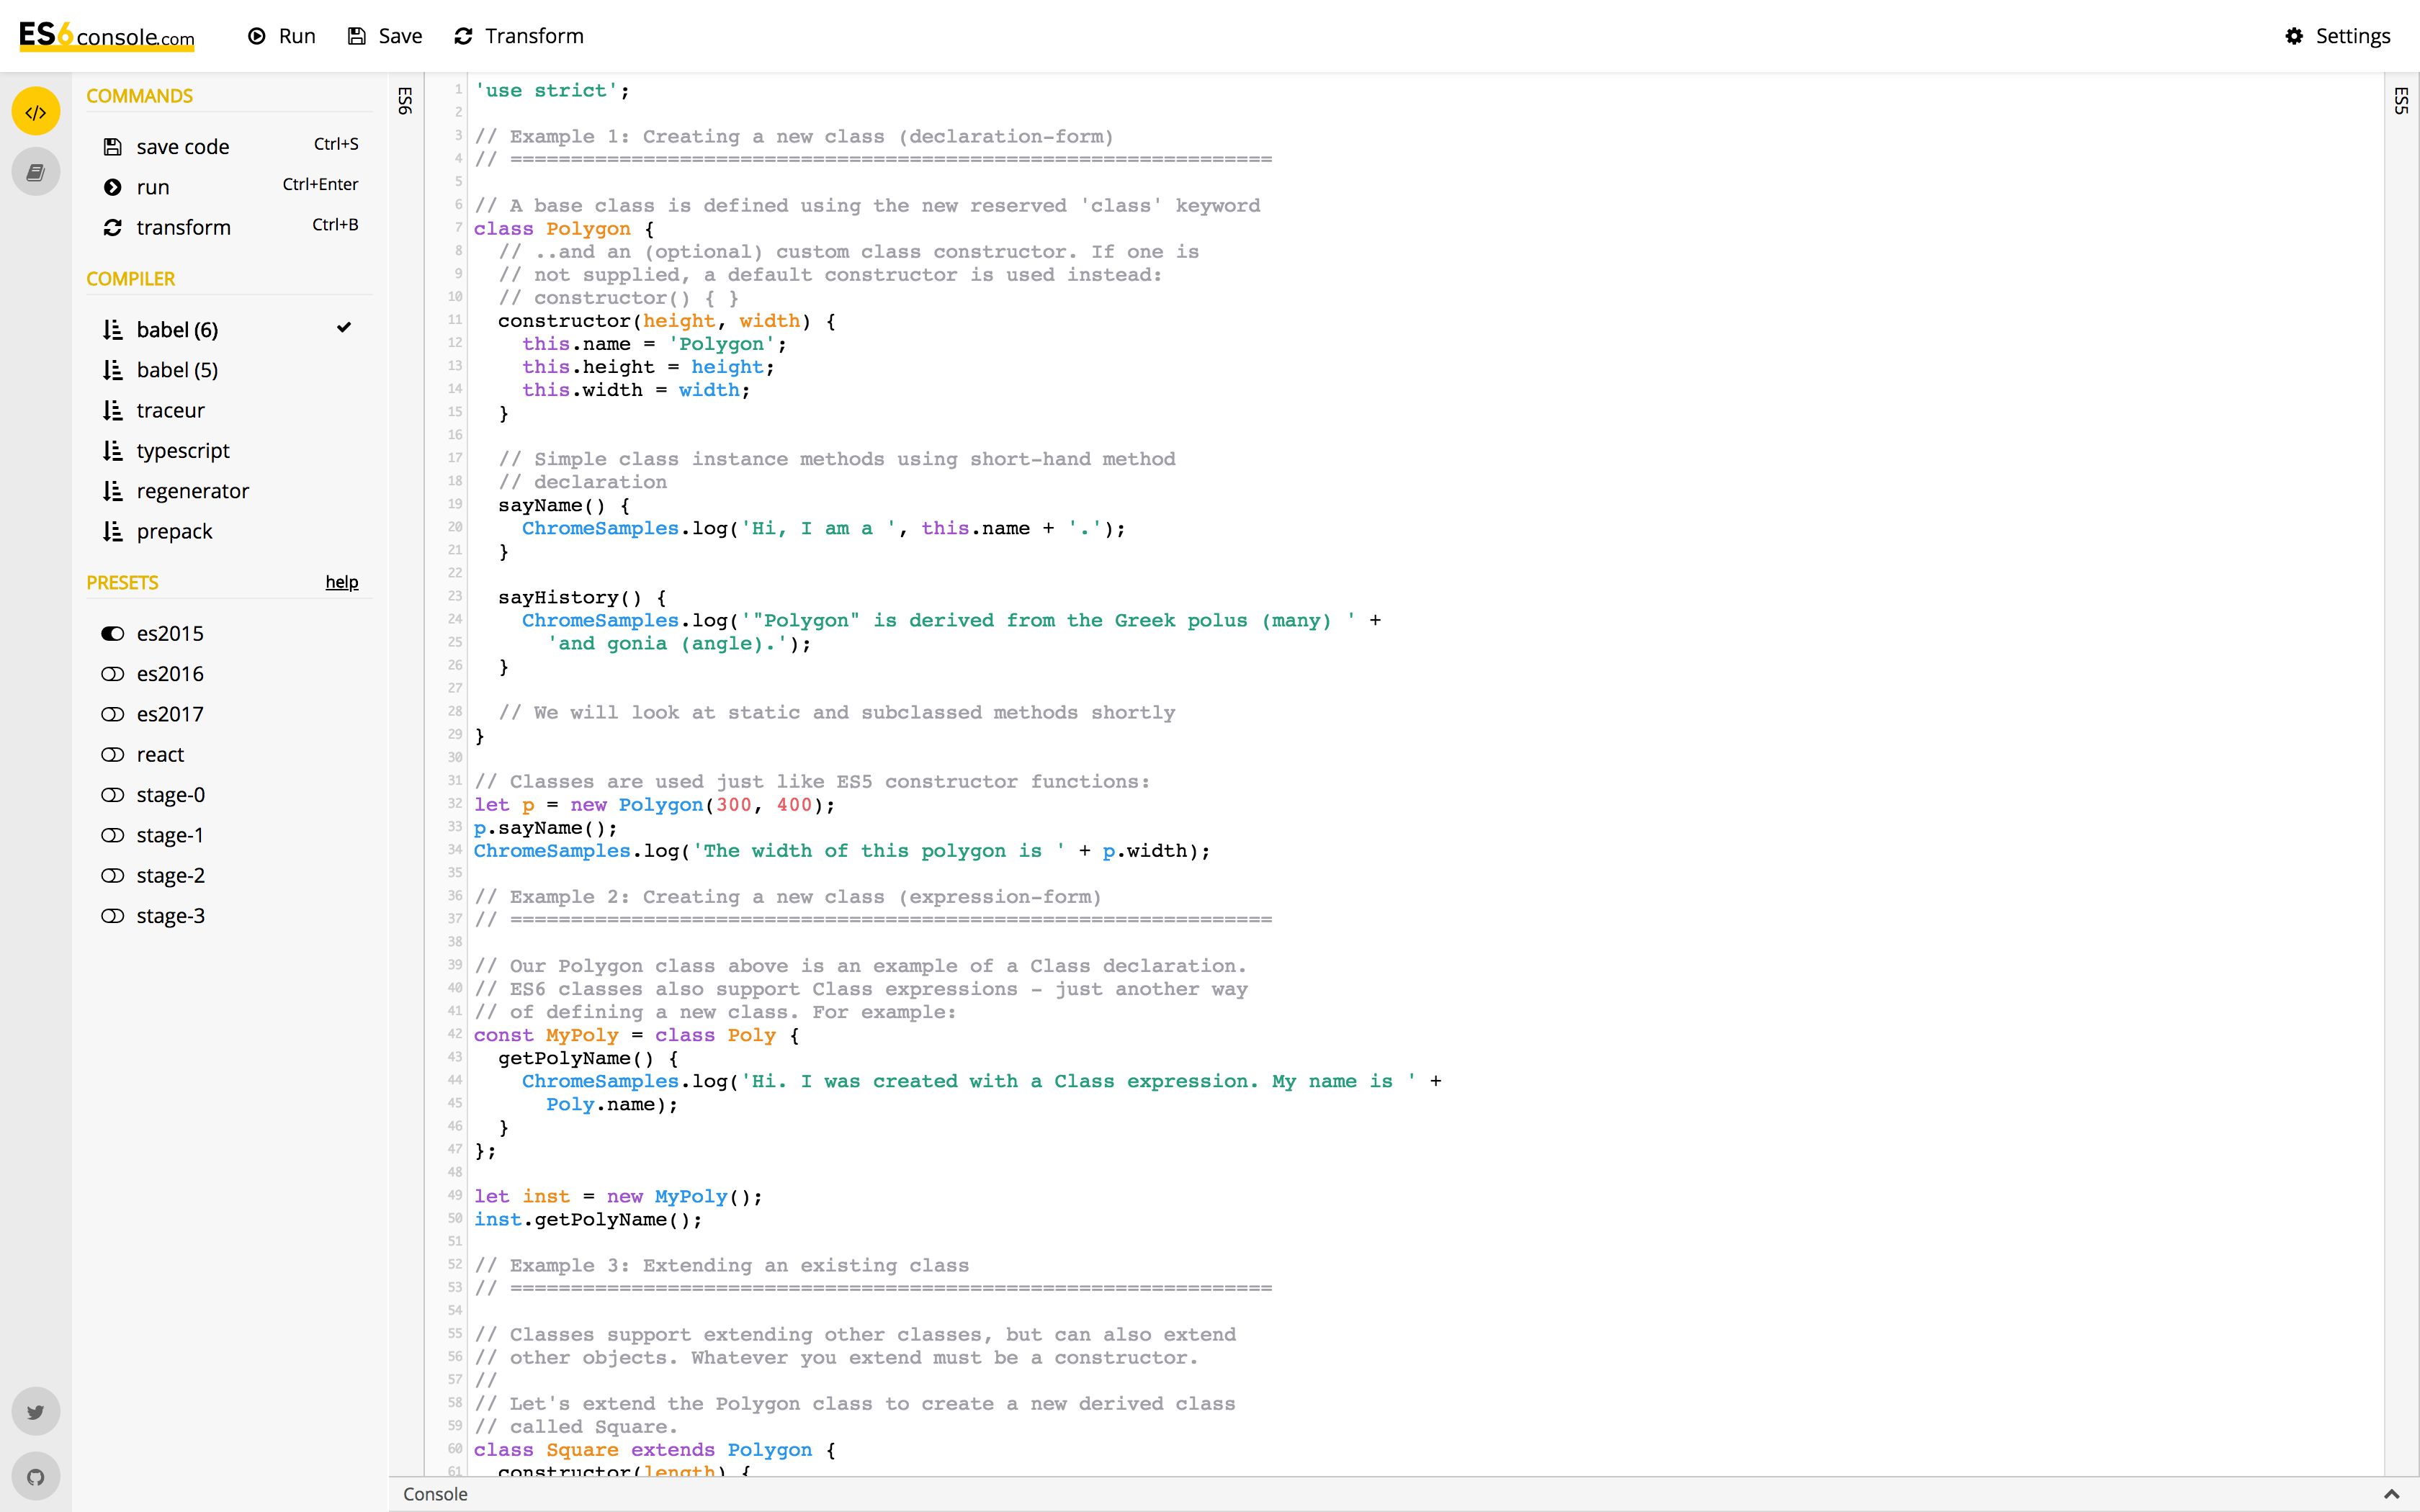2420x1512 pixels.
Task: Click Run in the top toolbar
Action: click(x=282, y=36)
